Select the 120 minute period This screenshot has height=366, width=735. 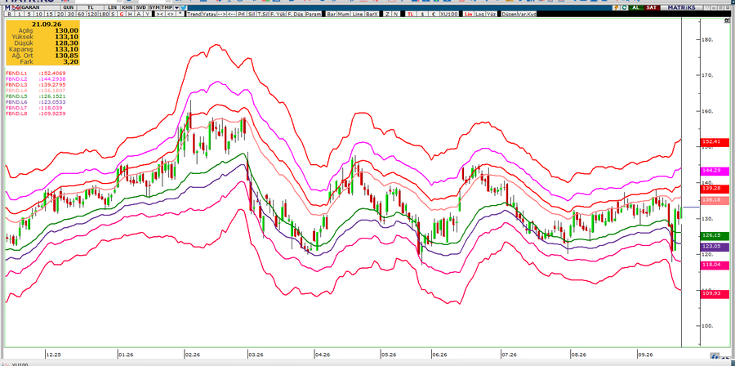[92, 14]
